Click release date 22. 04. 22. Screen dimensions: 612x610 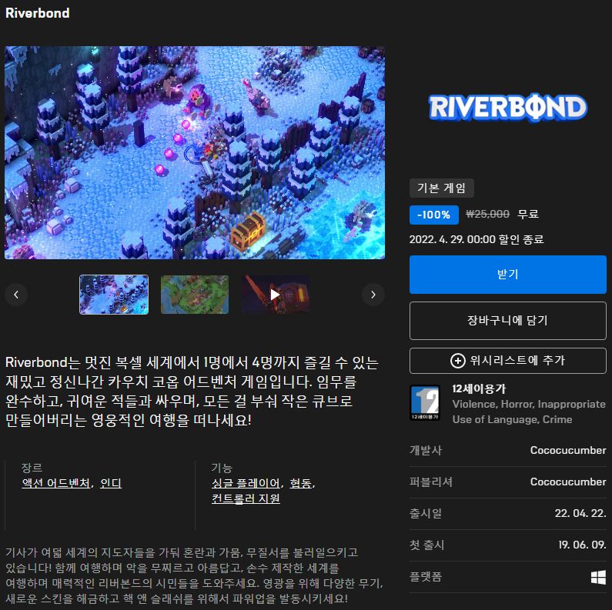[x=580, y=513]
